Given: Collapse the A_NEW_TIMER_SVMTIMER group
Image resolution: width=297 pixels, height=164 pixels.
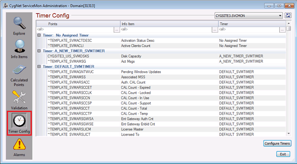Looking at the screenshot, I should coord(39,51).
